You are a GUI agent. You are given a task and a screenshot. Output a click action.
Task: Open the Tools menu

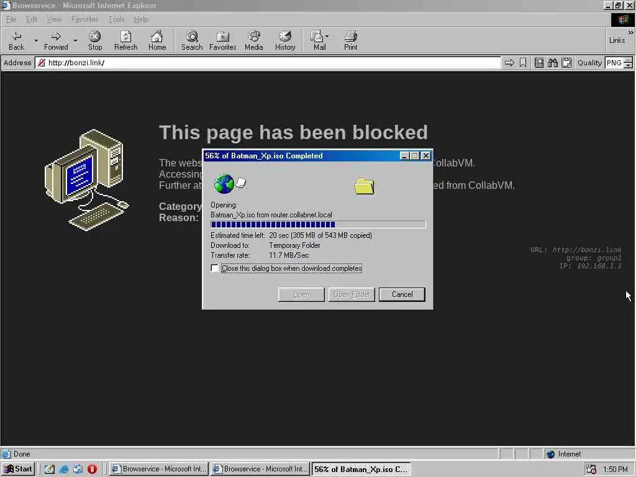pos(116,19)
